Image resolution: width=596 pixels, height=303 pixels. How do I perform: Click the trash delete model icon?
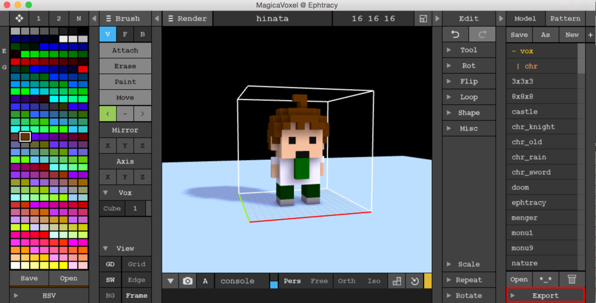pos(572,279)
